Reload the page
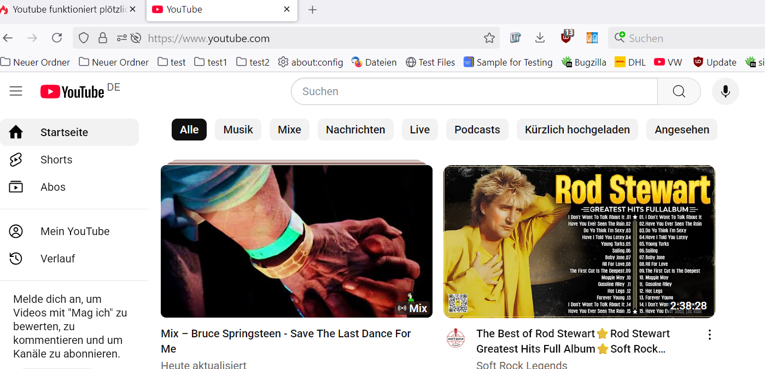 tap(57, 38)
